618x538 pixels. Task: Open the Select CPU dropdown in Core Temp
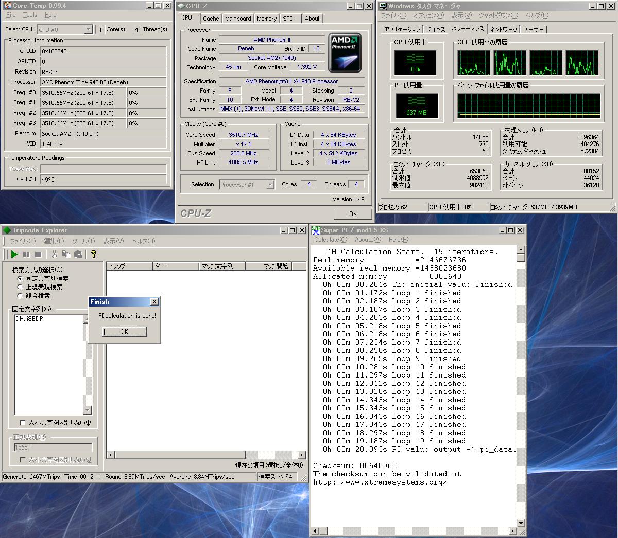(88, 30)
